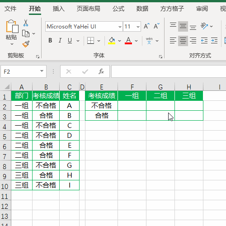Select cell C8 containing G
Image resolution: width=226 pixels, height=226 pixels.
tap(69, 165)
